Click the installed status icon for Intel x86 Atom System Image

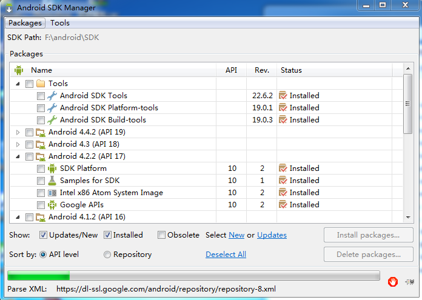click(x=283, y=193)
